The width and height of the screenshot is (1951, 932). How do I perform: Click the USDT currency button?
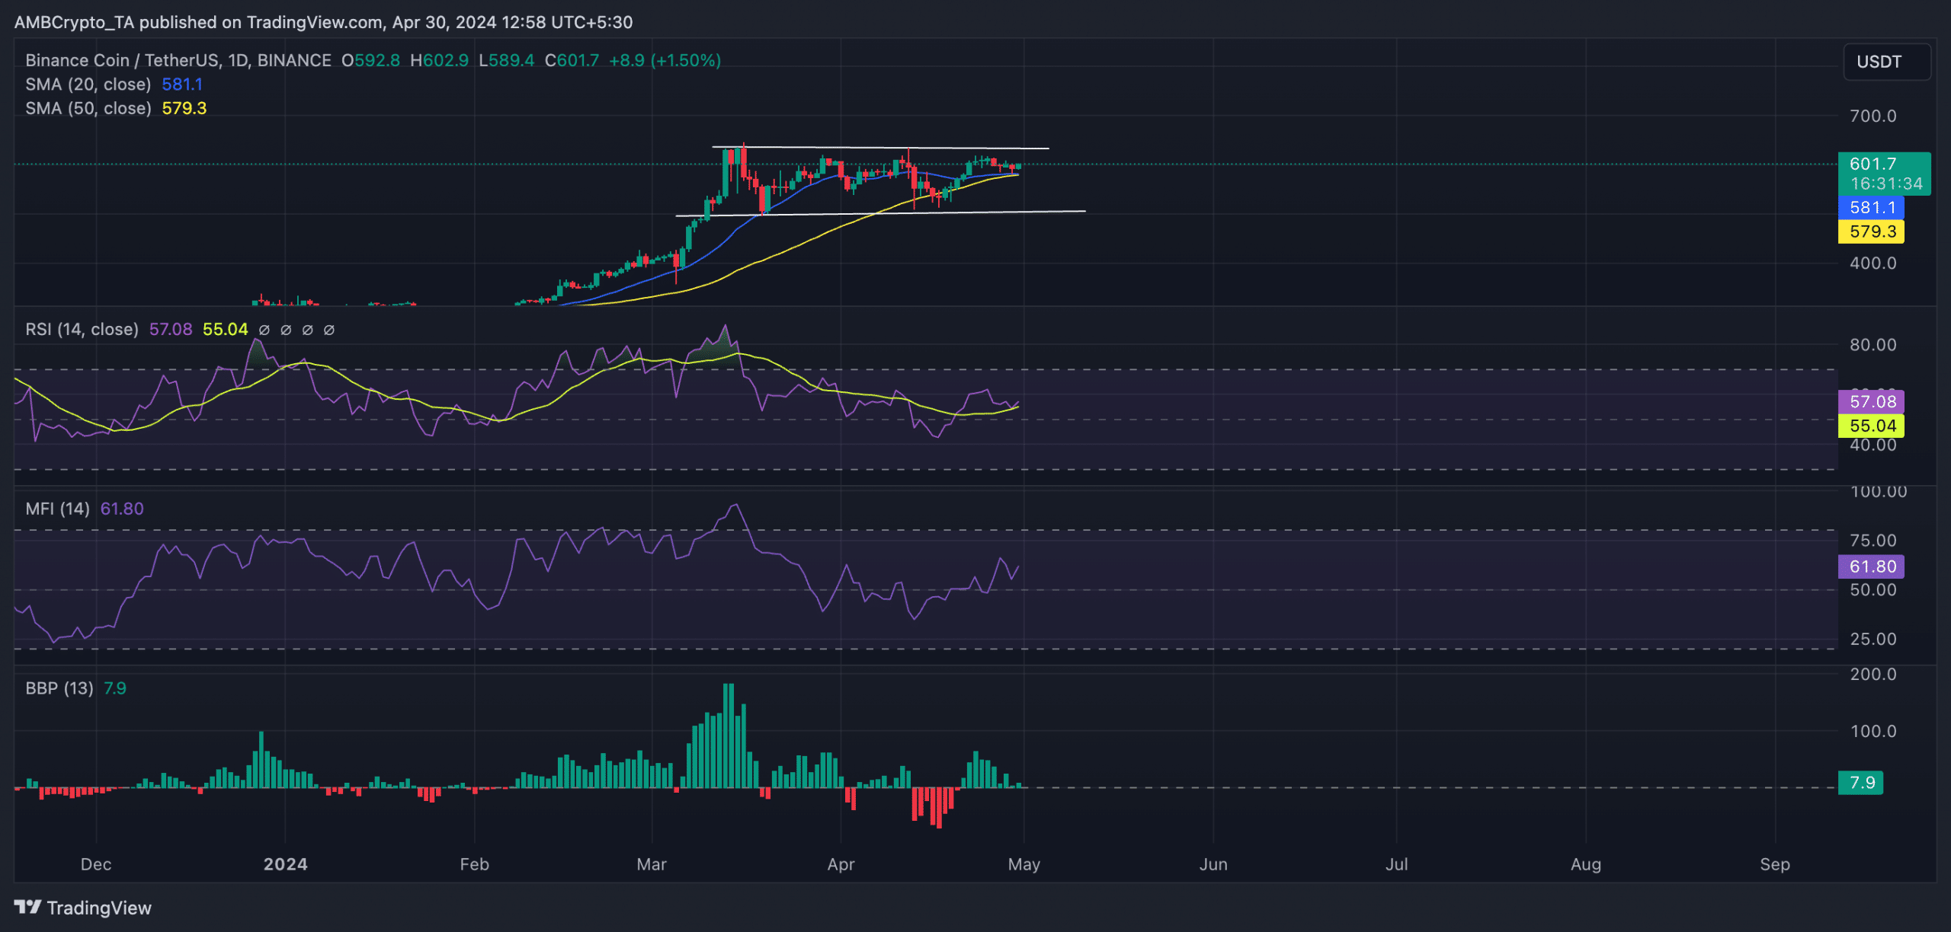click(x=1886, y=62)
